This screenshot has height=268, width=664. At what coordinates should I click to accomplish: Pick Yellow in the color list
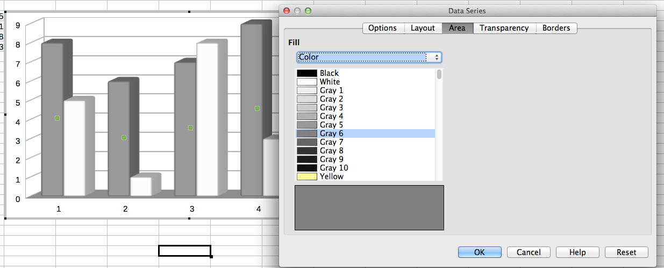pos(366,177)
